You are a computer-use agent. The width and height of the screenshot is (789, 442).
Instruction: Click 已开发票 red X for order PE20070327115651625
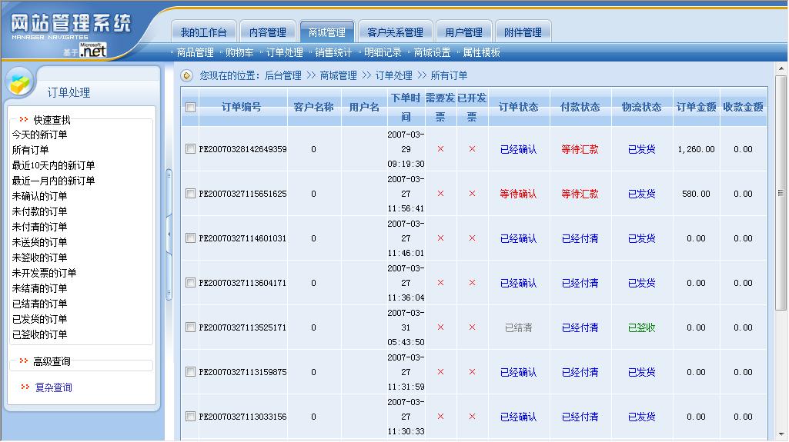coord(472,194)
